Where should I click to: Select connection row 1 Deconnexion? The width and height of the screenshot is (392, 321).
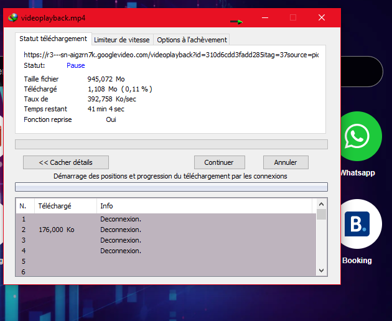coord(166,219)
